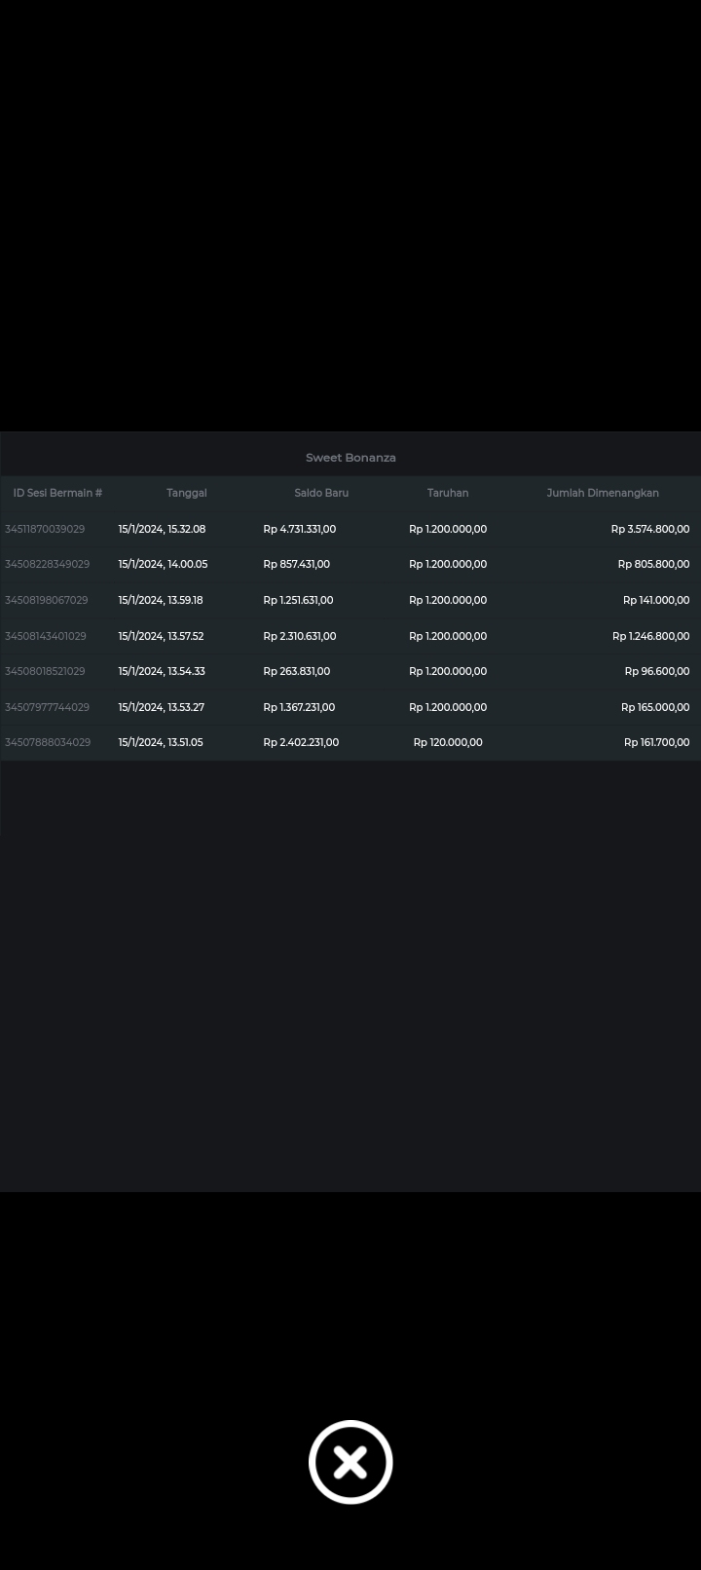The image size is (701, 1570).
Task: Select session ID 34507888034029
Action: (x=48, y=742)
